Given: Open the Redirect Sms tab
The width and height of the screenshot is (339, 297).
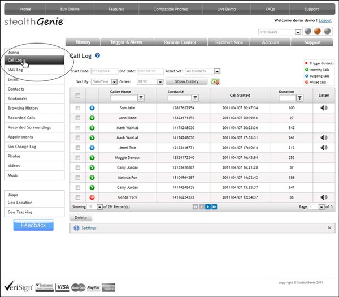Looking at the screenshot, I should (228, 42).
